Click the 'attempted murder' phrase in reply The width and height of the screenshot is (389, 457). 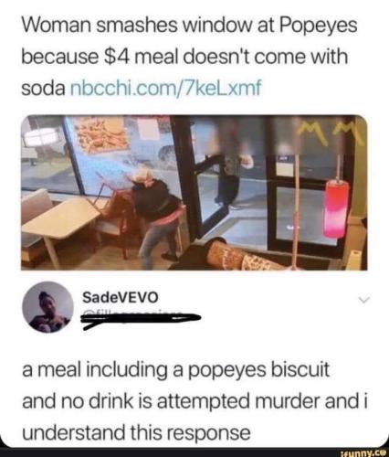tap(235, 401)
